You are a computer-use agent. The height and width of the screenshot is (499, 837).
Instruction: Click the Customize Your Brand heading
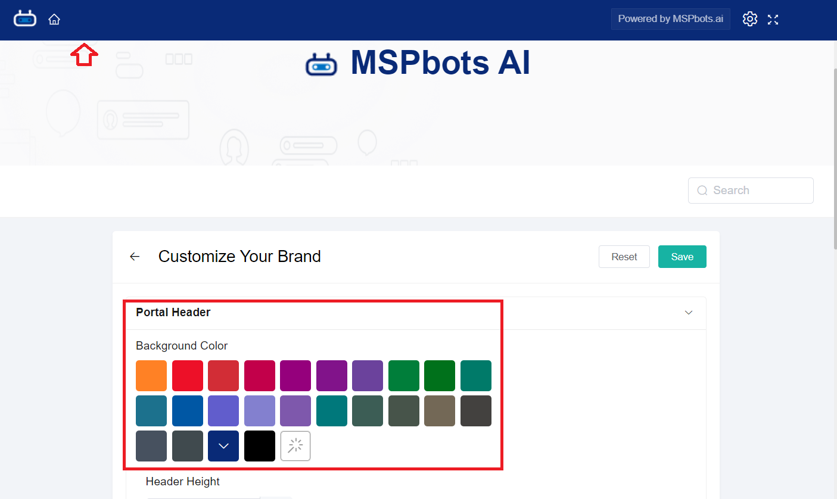[239, 257]
